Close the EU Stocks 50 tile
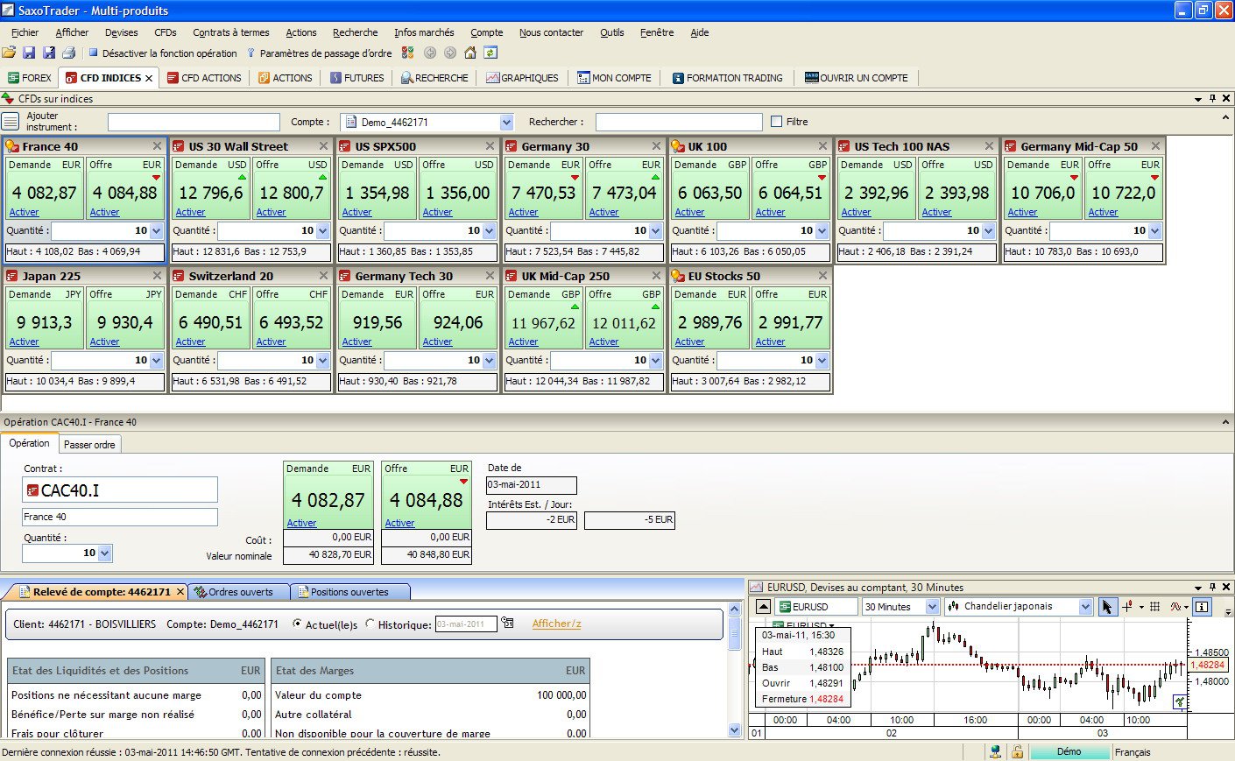This screenshot has width=1235, height=761. point(823,276)
